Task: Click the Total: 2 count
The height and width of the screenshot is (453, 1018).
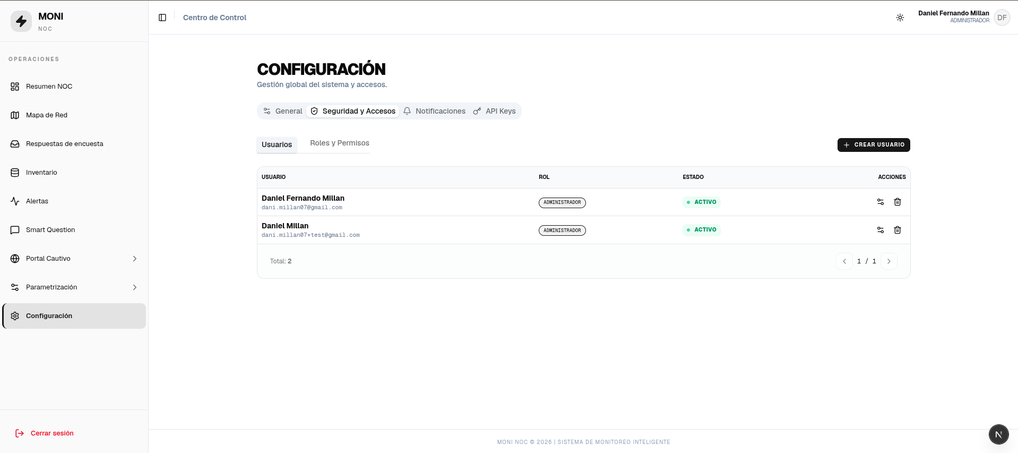Action: click(281, 261)
